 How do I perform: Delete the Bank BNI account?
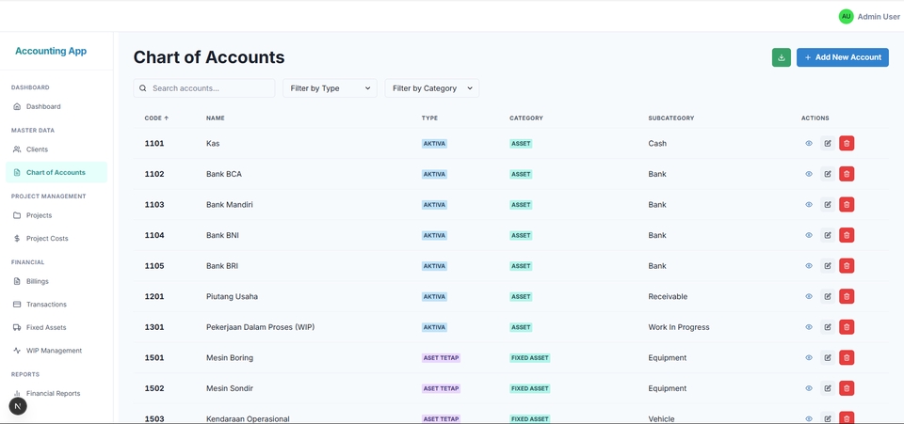pyautogui.click(x=847, y=235)
